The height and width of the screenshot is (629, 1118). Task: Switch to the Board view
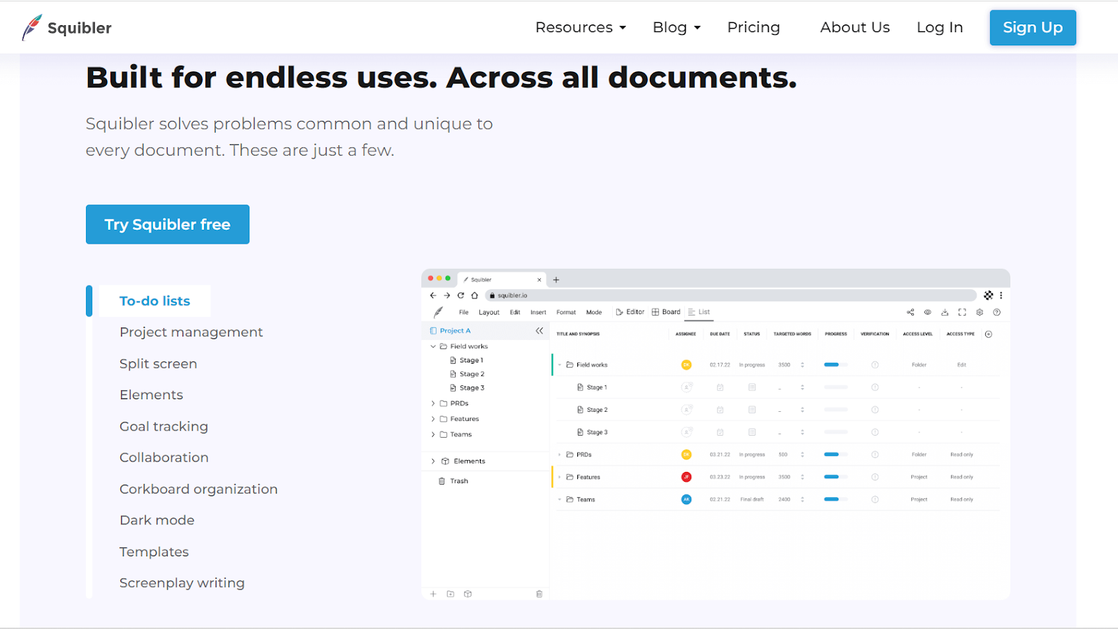pos(666,312)
